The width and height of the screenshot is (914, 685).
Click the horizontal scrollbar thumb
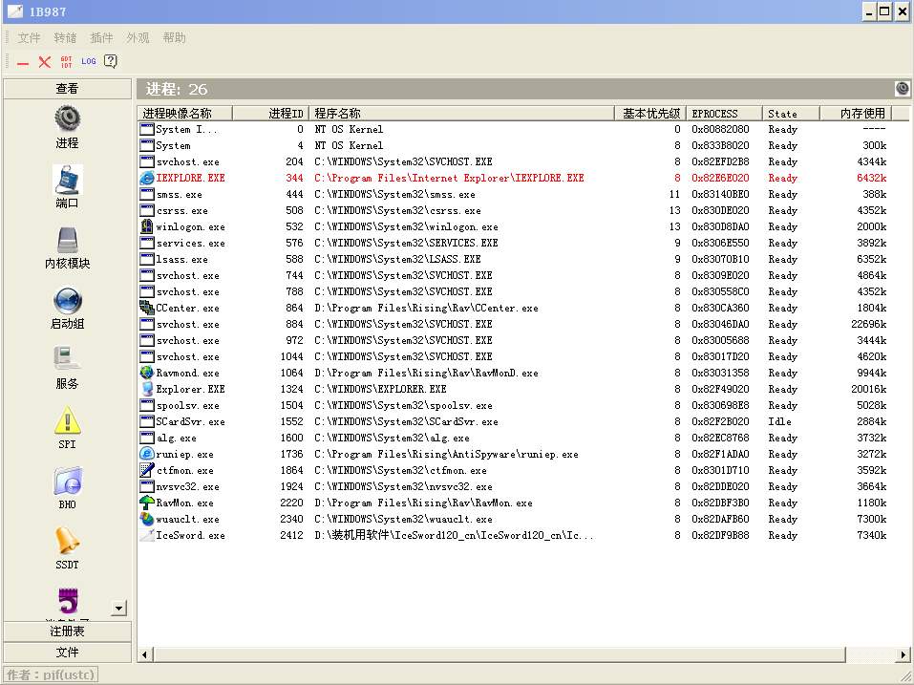pyautogui.click(x=499, y=654)
